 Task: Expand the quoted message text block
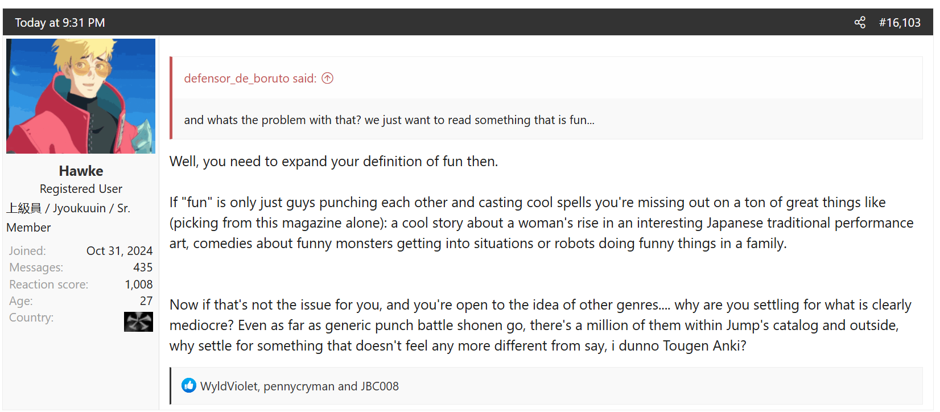[x=389, y=120]
